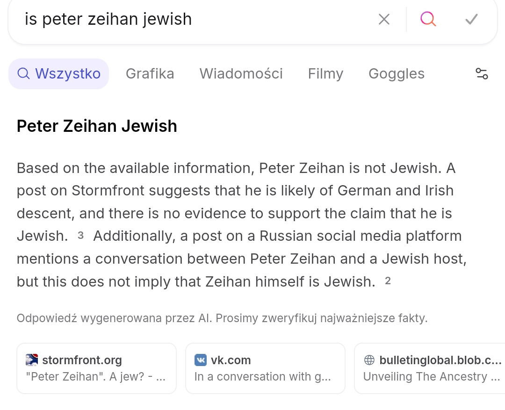505x410 pixels.
Task: Open citation reference number 2
Action: tap(388, 281)
